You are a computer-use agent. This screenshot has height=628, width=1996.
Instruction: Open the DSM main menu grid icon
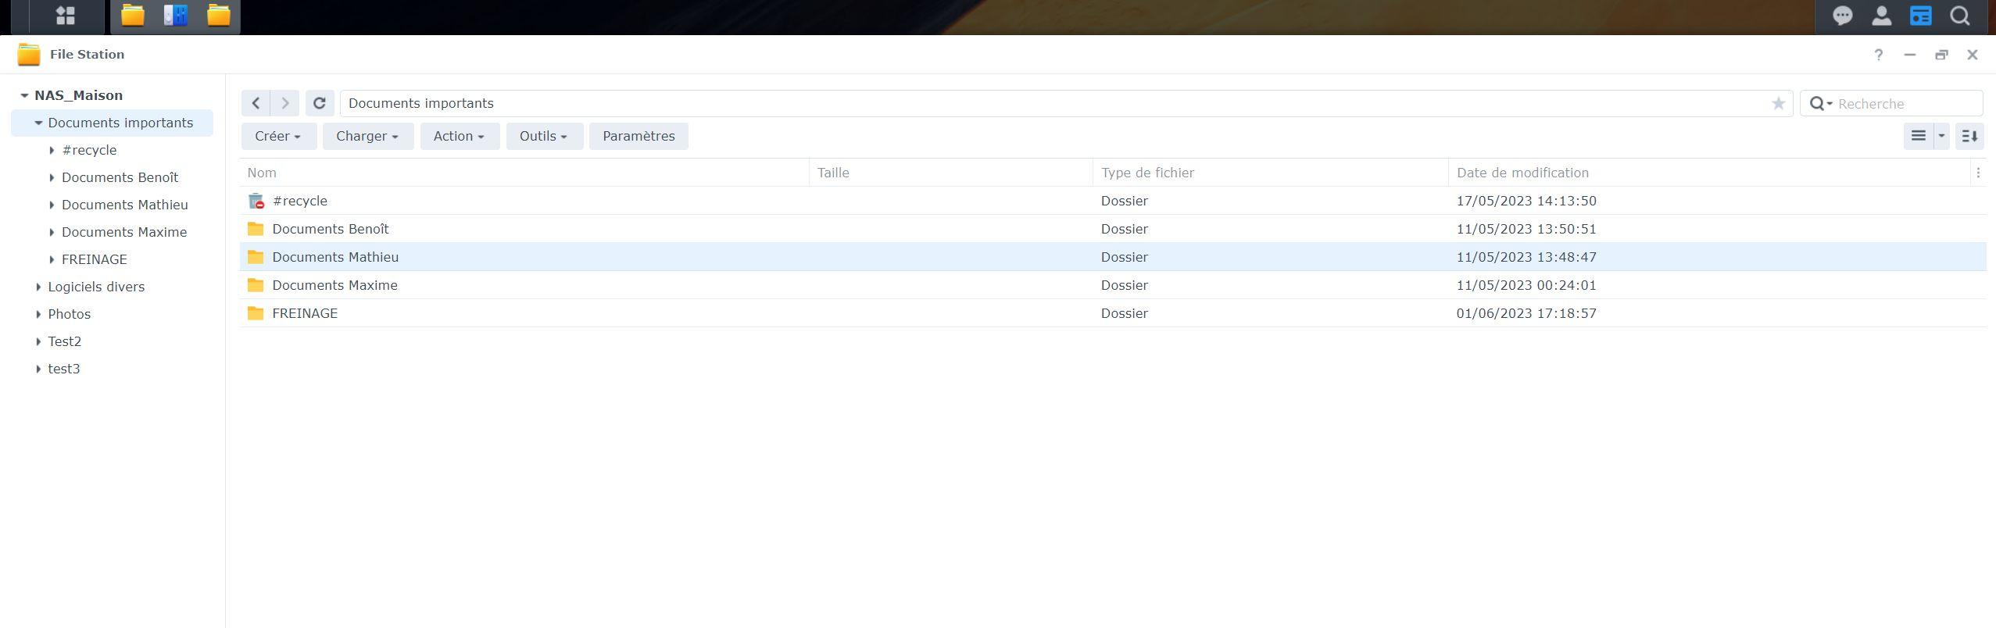pyautogui.click(x=66, y=16)
